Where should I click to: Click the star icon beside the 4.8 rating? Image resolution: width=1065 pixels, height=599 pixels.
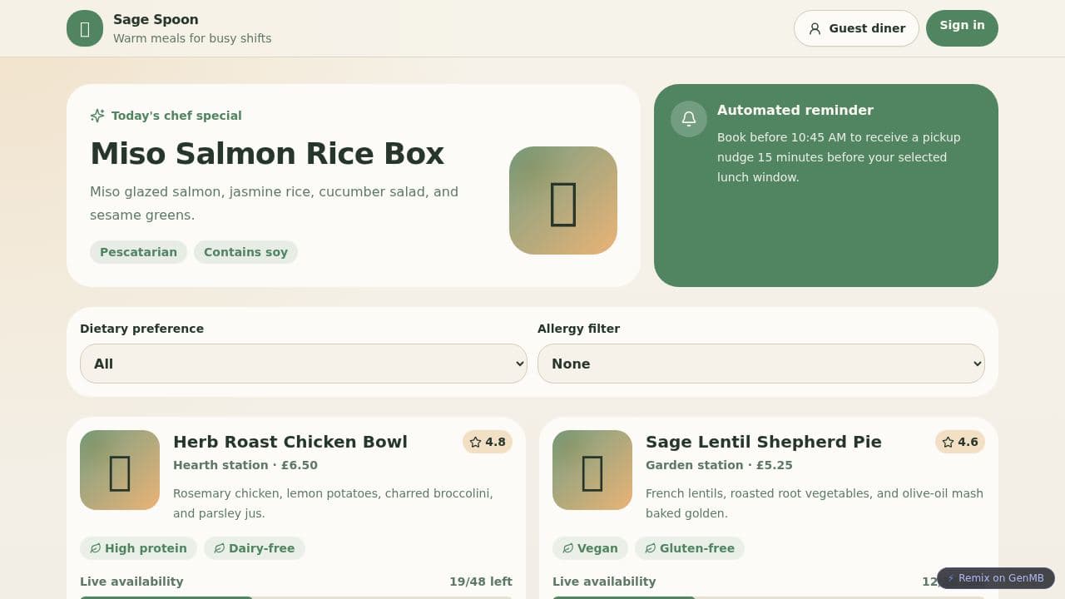476,442
